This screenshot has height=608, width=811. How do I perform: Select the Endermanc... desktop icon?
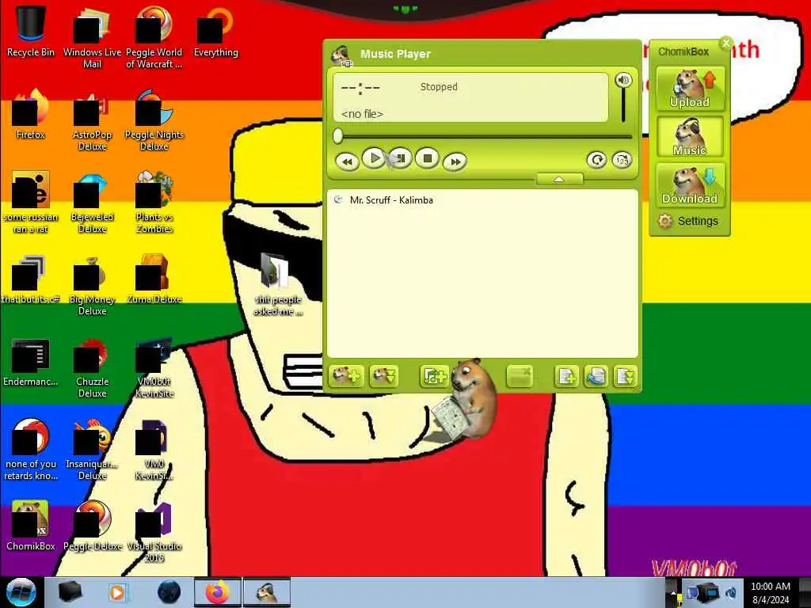(31, 361)
